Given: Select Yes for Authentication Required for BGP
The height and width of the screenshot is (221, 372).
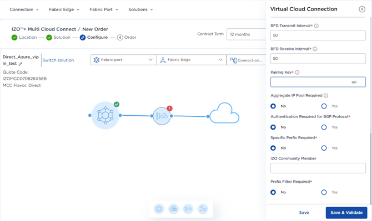Looking at the screenshot, I should point(324,127).
